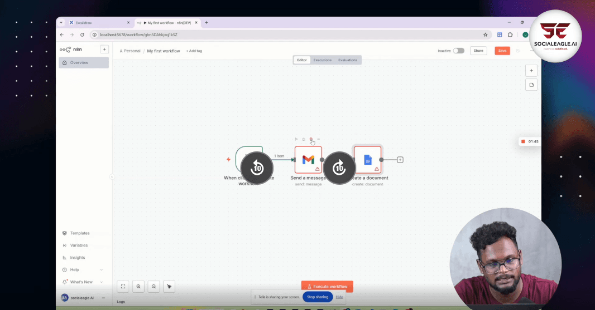Select the Gmail Send a message node
The width and height of the screenshot is (595, 310).
308,160
